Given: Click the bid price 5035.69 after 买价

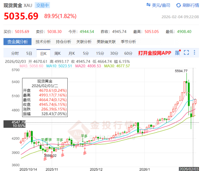Looking at the screenshot, I should (x=22, y=32).
